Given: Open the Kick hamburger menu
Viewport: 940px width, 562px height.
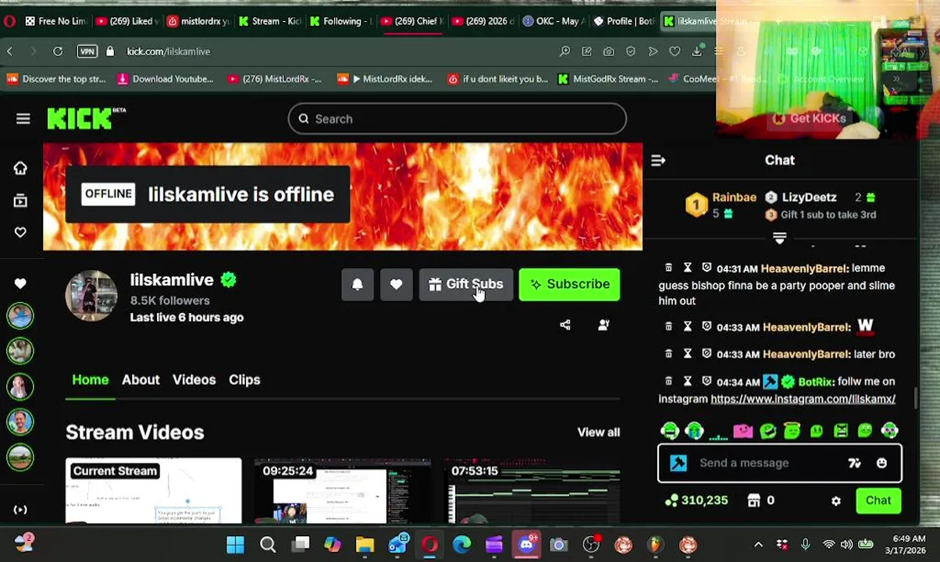Looking at the screenshot, I should tap(23, 119).
